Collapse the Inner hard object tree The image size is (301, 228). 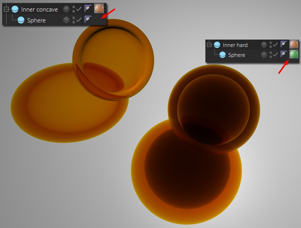click(x=209, y=45)
